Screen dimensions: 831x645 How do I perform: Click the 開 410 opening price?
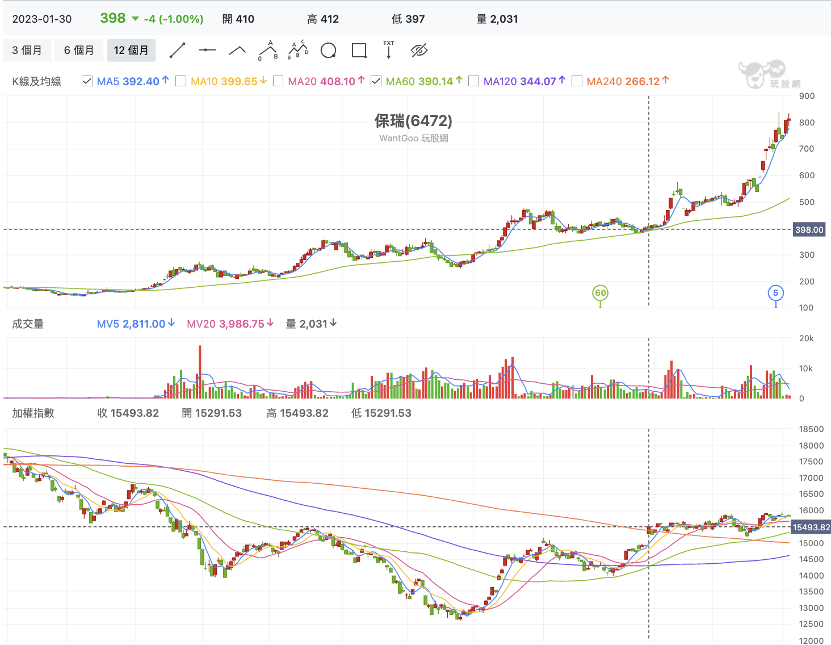pos(238,19)
